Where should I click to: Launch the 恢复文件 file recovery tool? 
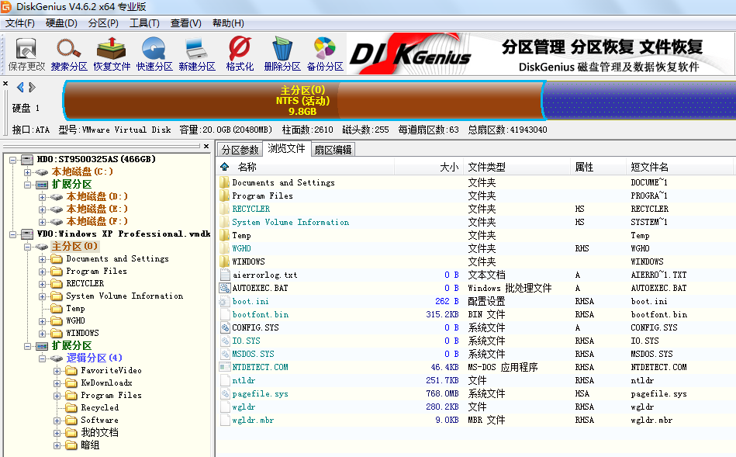click(x=112, y=54)
